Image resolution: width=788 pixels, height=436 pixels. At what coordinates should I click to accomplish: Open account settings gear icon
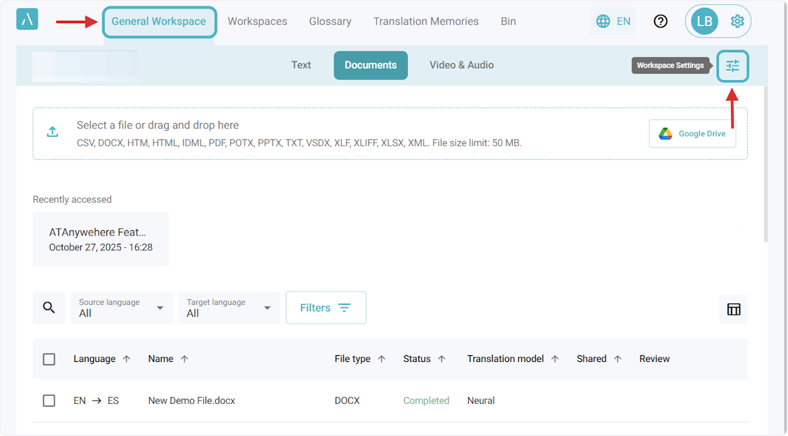coord(737,22)
